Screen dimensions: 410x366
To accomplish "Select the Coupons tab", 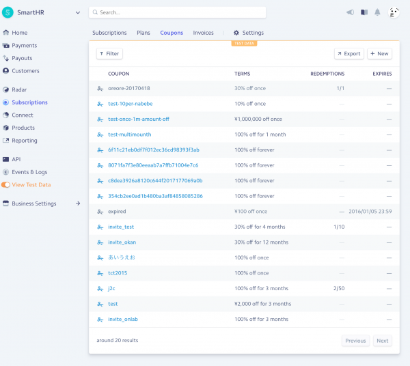I will (172, 33).
